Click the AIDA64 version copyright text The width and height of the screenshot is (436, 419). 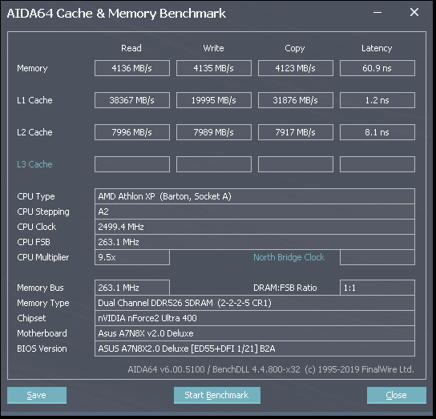[271, 369]
